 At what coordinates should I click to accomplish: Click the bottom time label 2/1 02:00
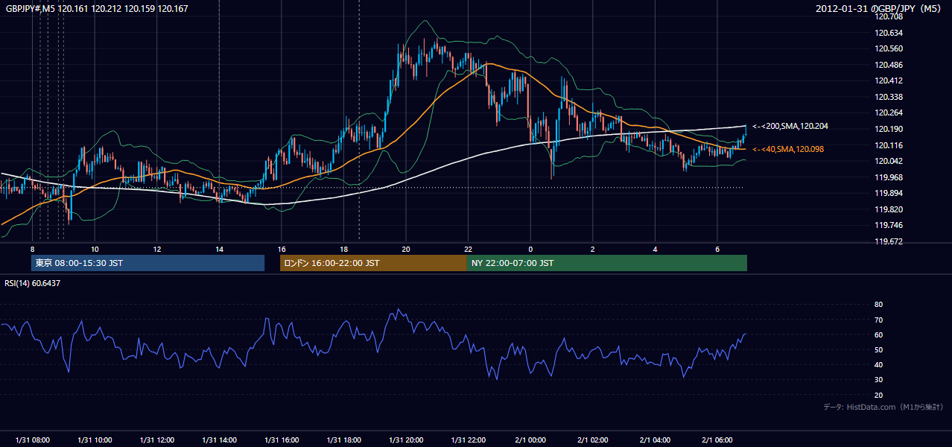[593, 440]
